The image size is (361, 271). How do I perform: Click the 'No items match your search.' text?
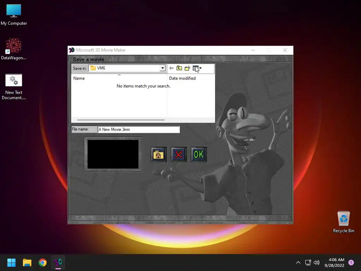tap(143, 86)
